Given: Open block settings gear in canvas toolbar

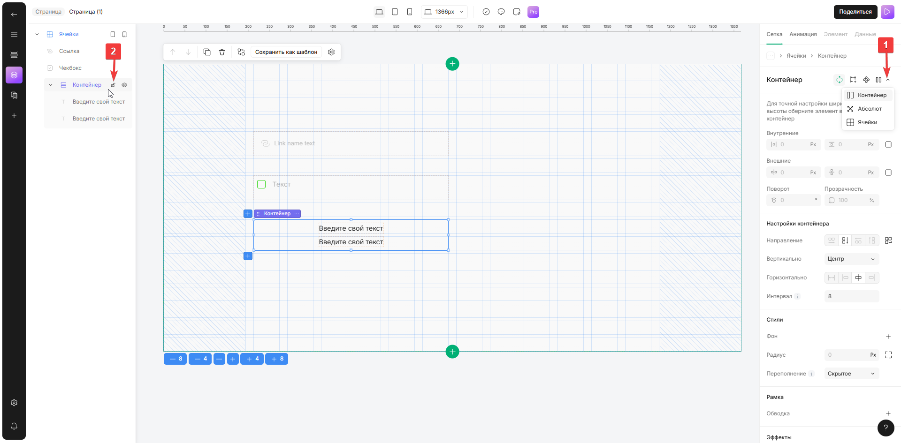Looking at the screenshot, I should (331, 52).
